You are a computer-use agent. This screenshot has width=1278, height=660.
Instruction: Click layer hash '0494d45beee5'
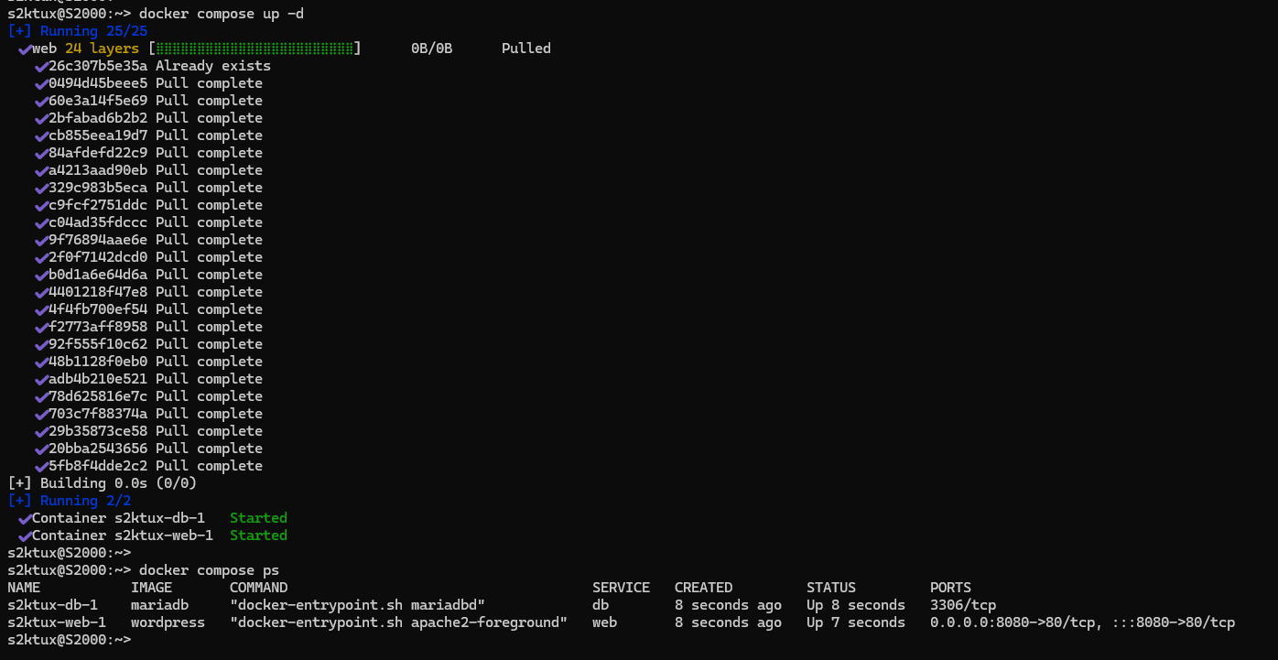click(x=98, y=83)
